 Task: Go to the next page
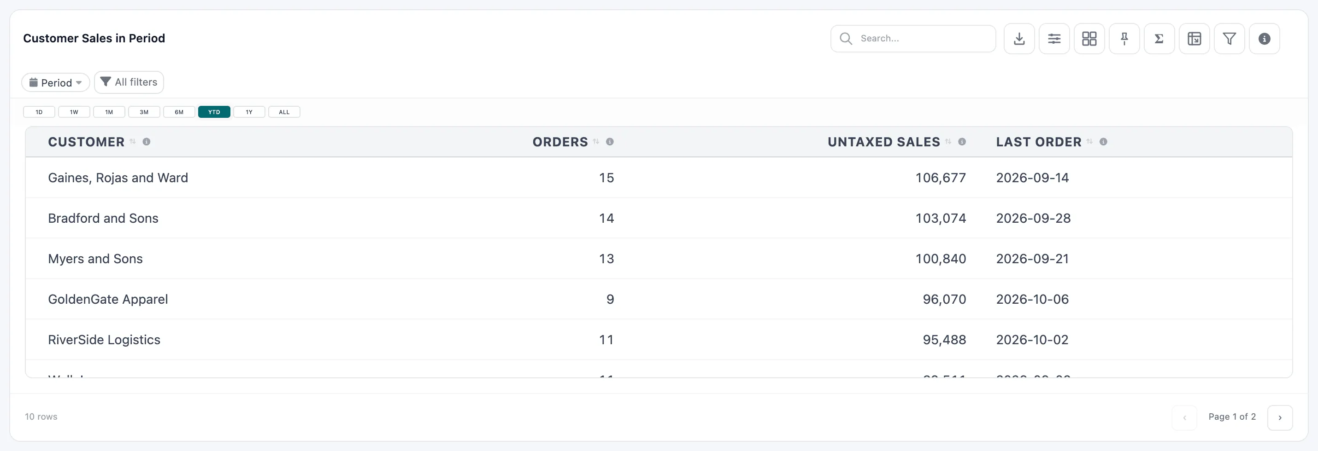[x=1280, y=418]
